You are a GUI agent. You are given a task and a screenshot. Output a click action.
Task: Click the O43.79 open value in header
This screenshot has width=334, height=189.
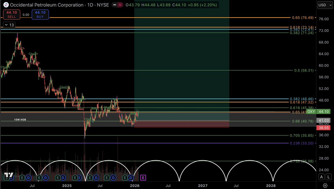pos(132,5)
